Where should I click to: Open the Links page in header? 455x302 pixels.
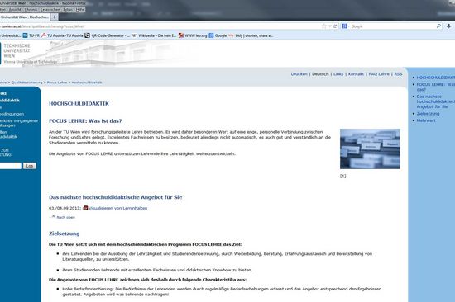click(x=338, y=74)
